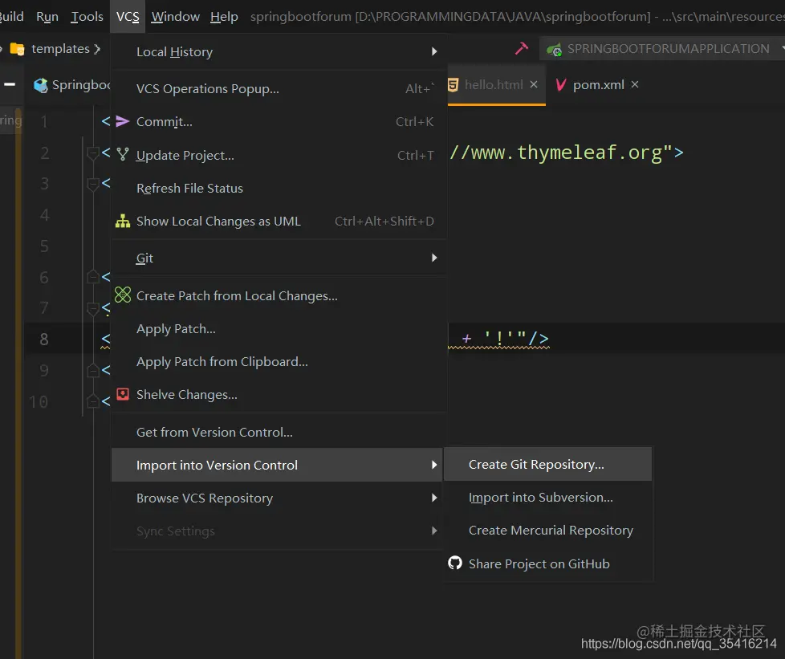Choose Apply Patch... entry

coord(277,329)
